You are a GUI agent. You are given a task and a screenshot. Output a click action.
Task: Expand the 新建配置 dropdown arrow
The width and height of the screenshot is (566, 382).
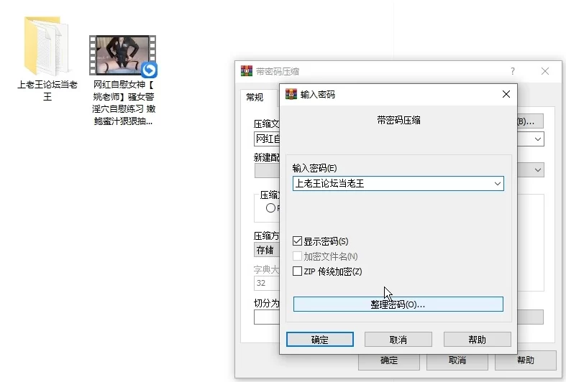coord(538,170)
